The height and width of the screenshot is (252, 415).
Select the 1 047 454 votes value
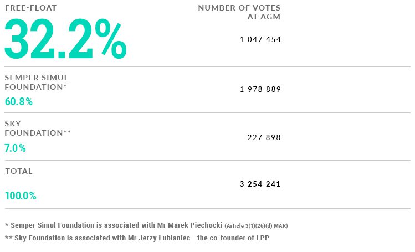(x=260, y=39)
